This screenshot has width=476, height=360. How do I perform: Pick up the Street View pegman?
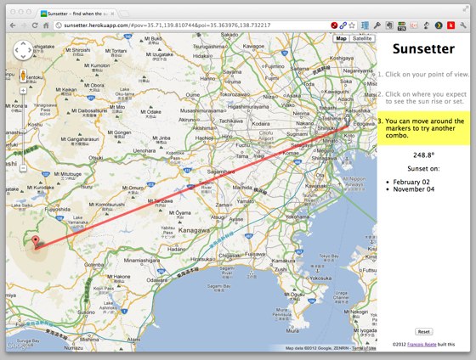tap(23, 76)
